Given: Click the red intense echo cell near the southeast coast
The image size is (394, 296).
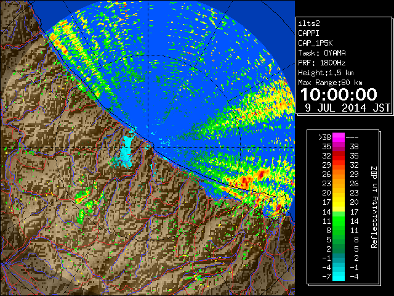Looking at the screenshot, I should [x=245, y=181].
